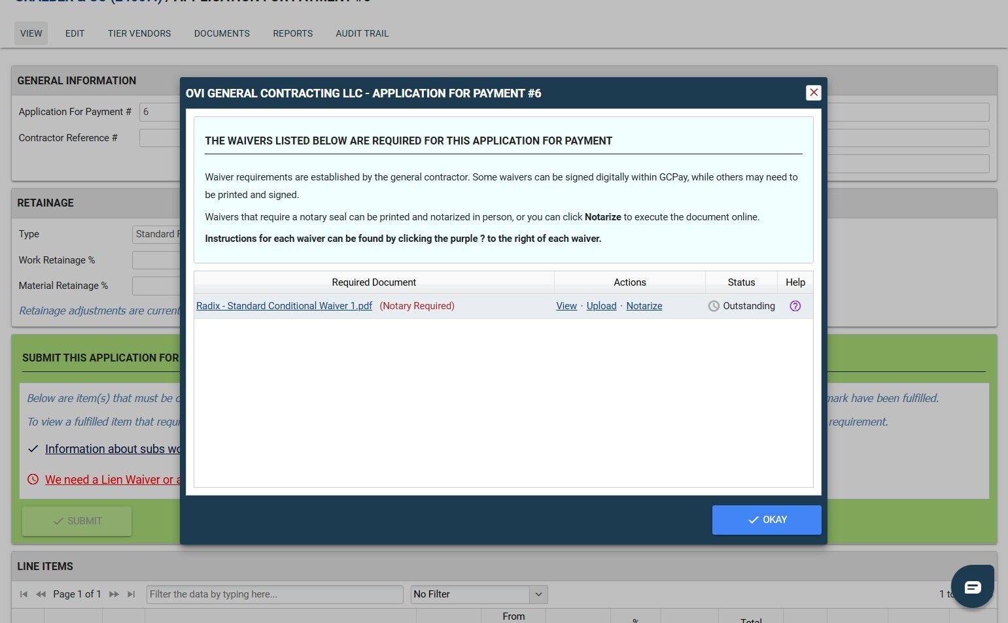
Task: Open Radix - Standard Conditional Waiver 1.pdf
Action: pyautogui.click(x=284, y=306)
